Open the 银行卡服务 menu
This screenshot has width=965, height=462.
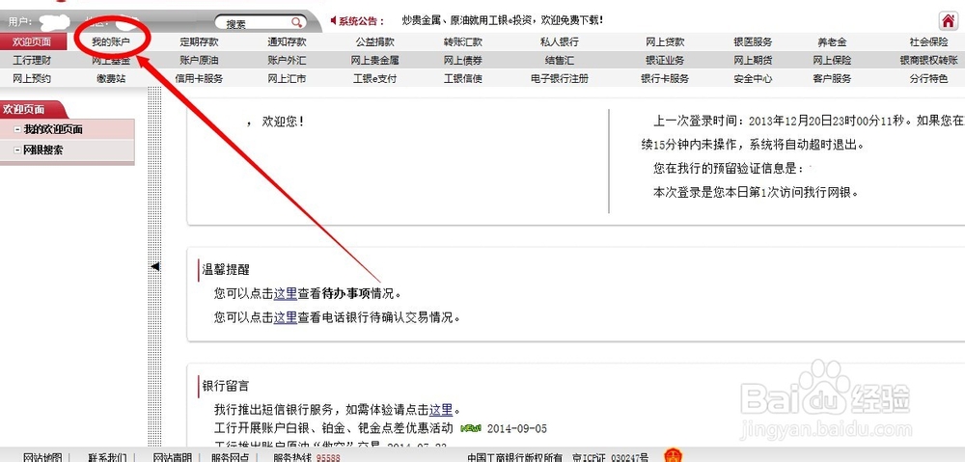click(665, 79)
